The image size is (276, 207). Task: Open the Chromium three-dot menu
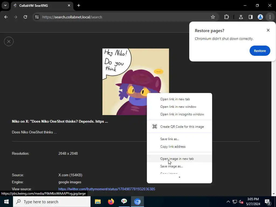pyautogui.click(x=270, y=17)
